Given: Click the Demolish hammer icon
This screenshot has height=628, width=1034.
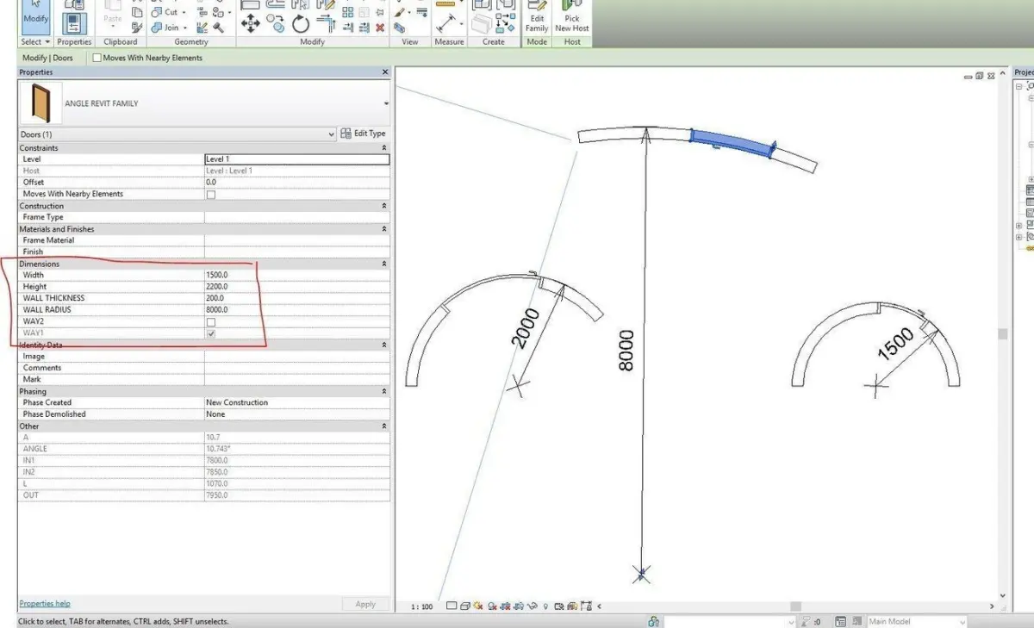Looking at the screenshot, I should pos(219,27).
